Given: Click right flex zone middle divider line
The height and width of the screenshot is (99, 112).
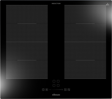Looking at the screenshot, I should pos(85,42).
